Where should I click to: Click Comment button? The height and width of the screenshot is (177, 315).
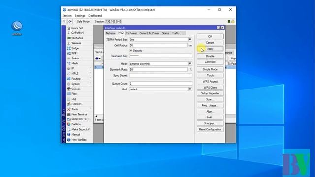(210, 62)
